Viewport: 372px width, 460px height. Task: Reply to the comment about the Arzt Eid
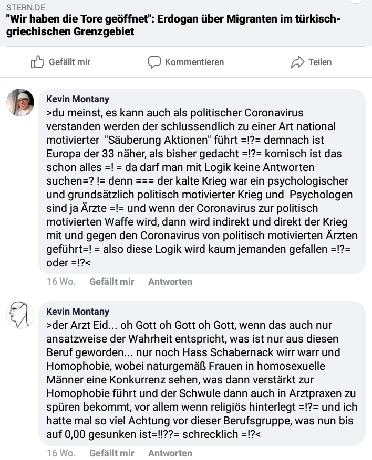coord(170,453)
